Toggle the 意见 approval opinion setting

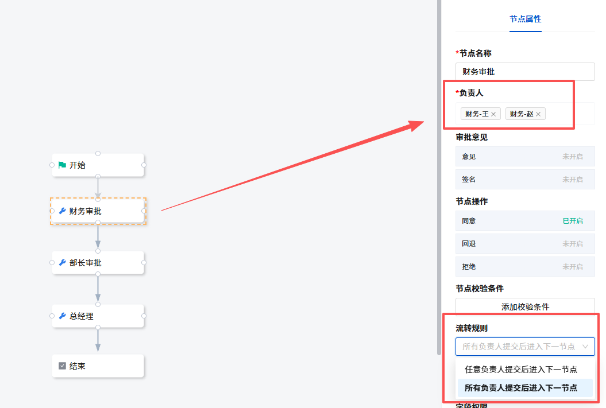click(572, 157)
